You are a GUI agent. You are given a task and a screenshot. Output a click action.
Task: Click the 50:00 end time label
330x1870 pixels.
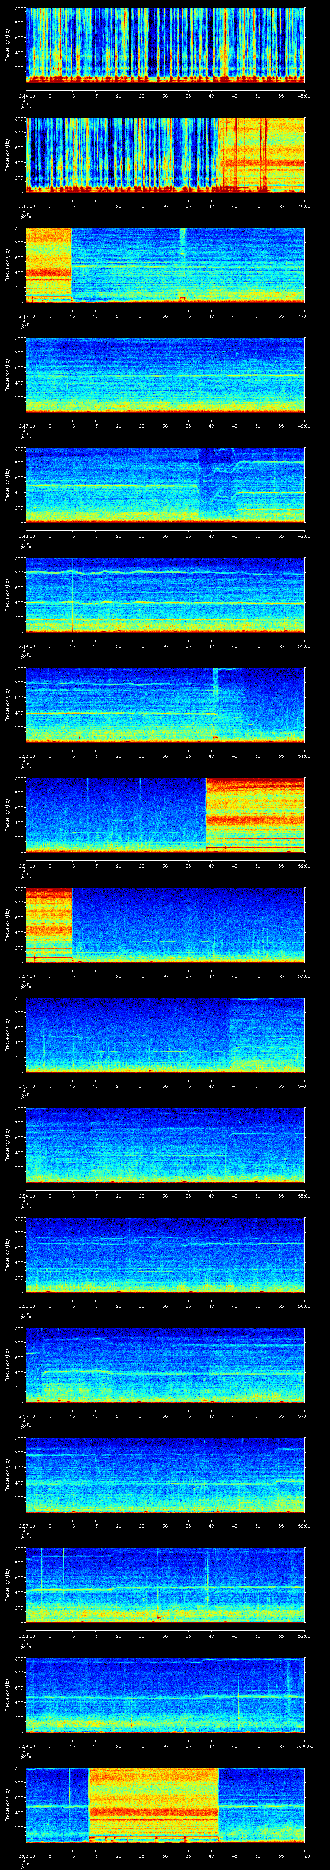(305, 646)
